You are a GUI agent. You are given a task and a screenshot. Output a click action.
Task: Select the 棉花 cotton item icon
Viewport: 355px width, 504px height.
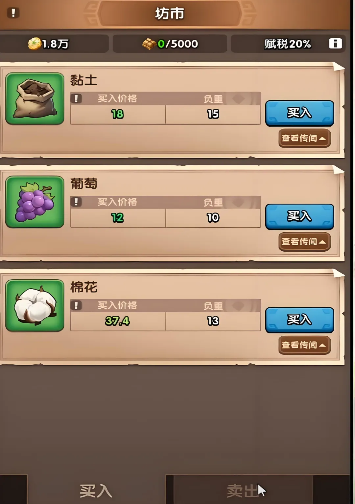coord(35,305)
